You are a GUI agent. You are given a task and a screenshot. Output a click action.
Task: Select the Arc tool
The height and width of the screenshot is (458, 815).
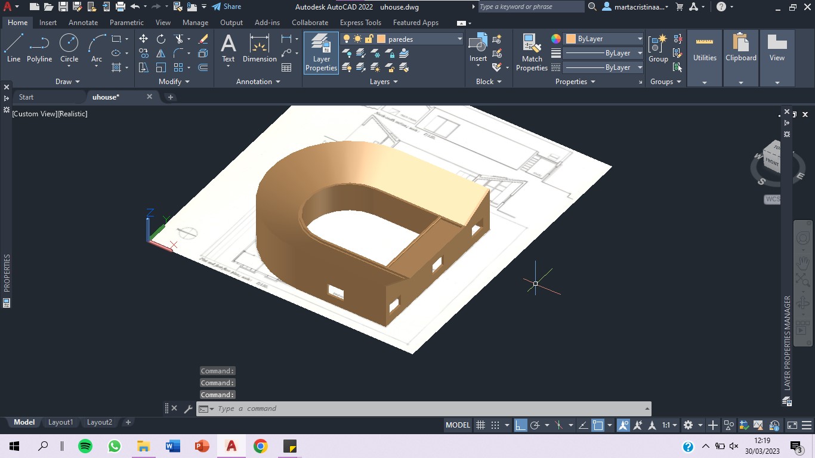click(x=97, y=48)
